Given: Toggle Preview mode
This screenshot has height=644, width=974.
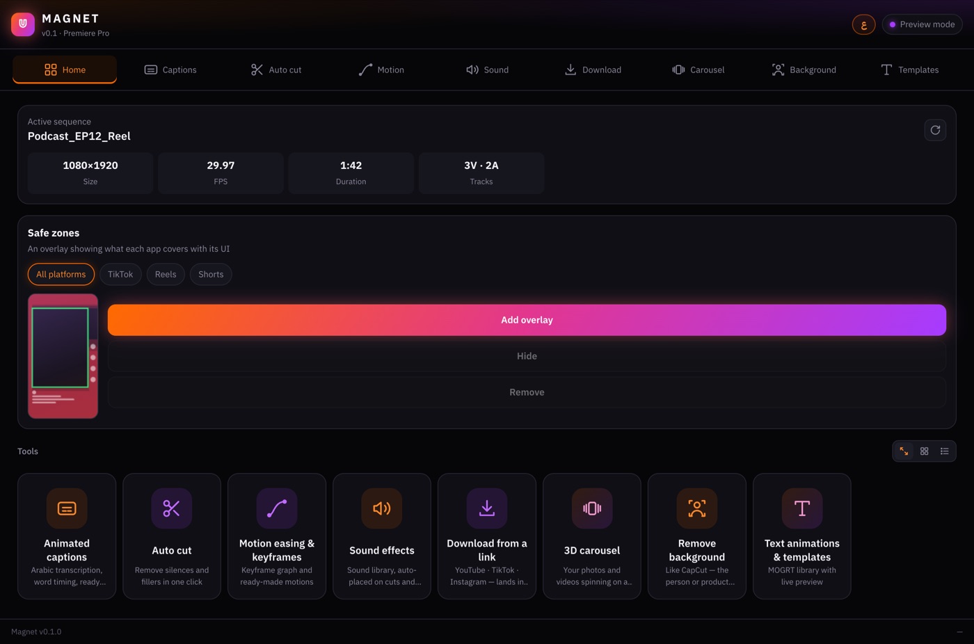Looking at the screenshot, I should [923, 24].
